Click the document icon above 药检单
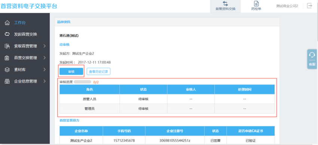This screenshot has height=145, width=318. point(256,4)
